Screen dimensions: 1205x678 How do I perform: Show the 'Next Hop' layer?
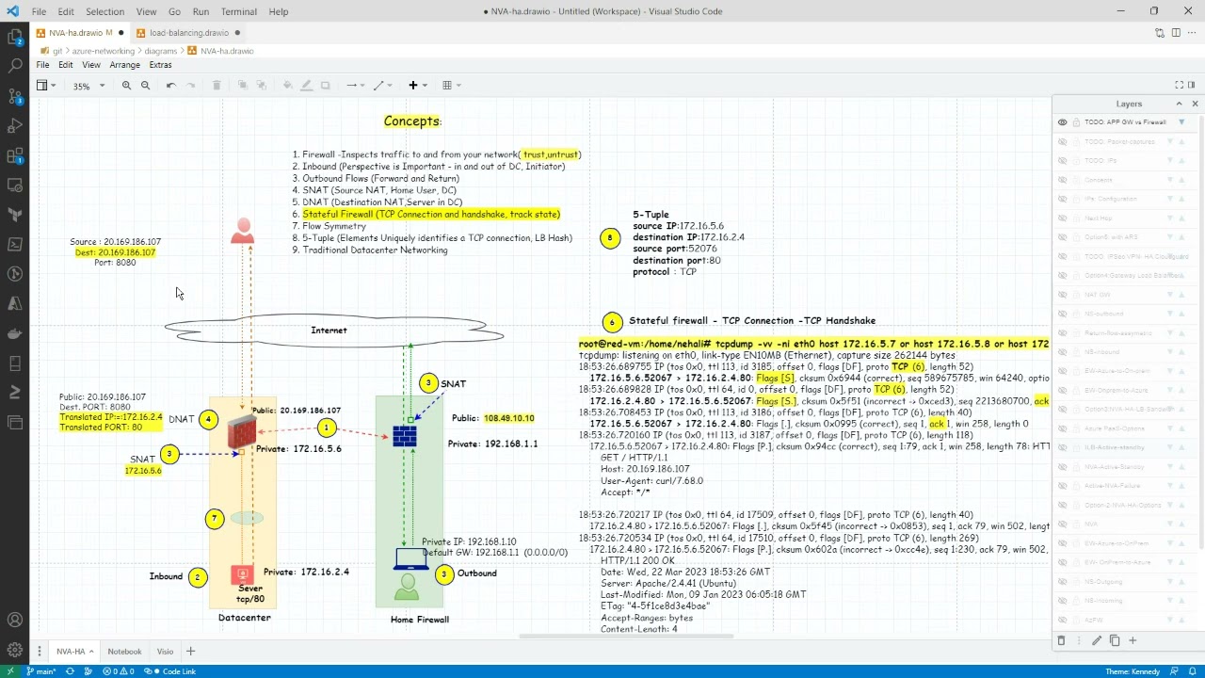coord(1062,218)
